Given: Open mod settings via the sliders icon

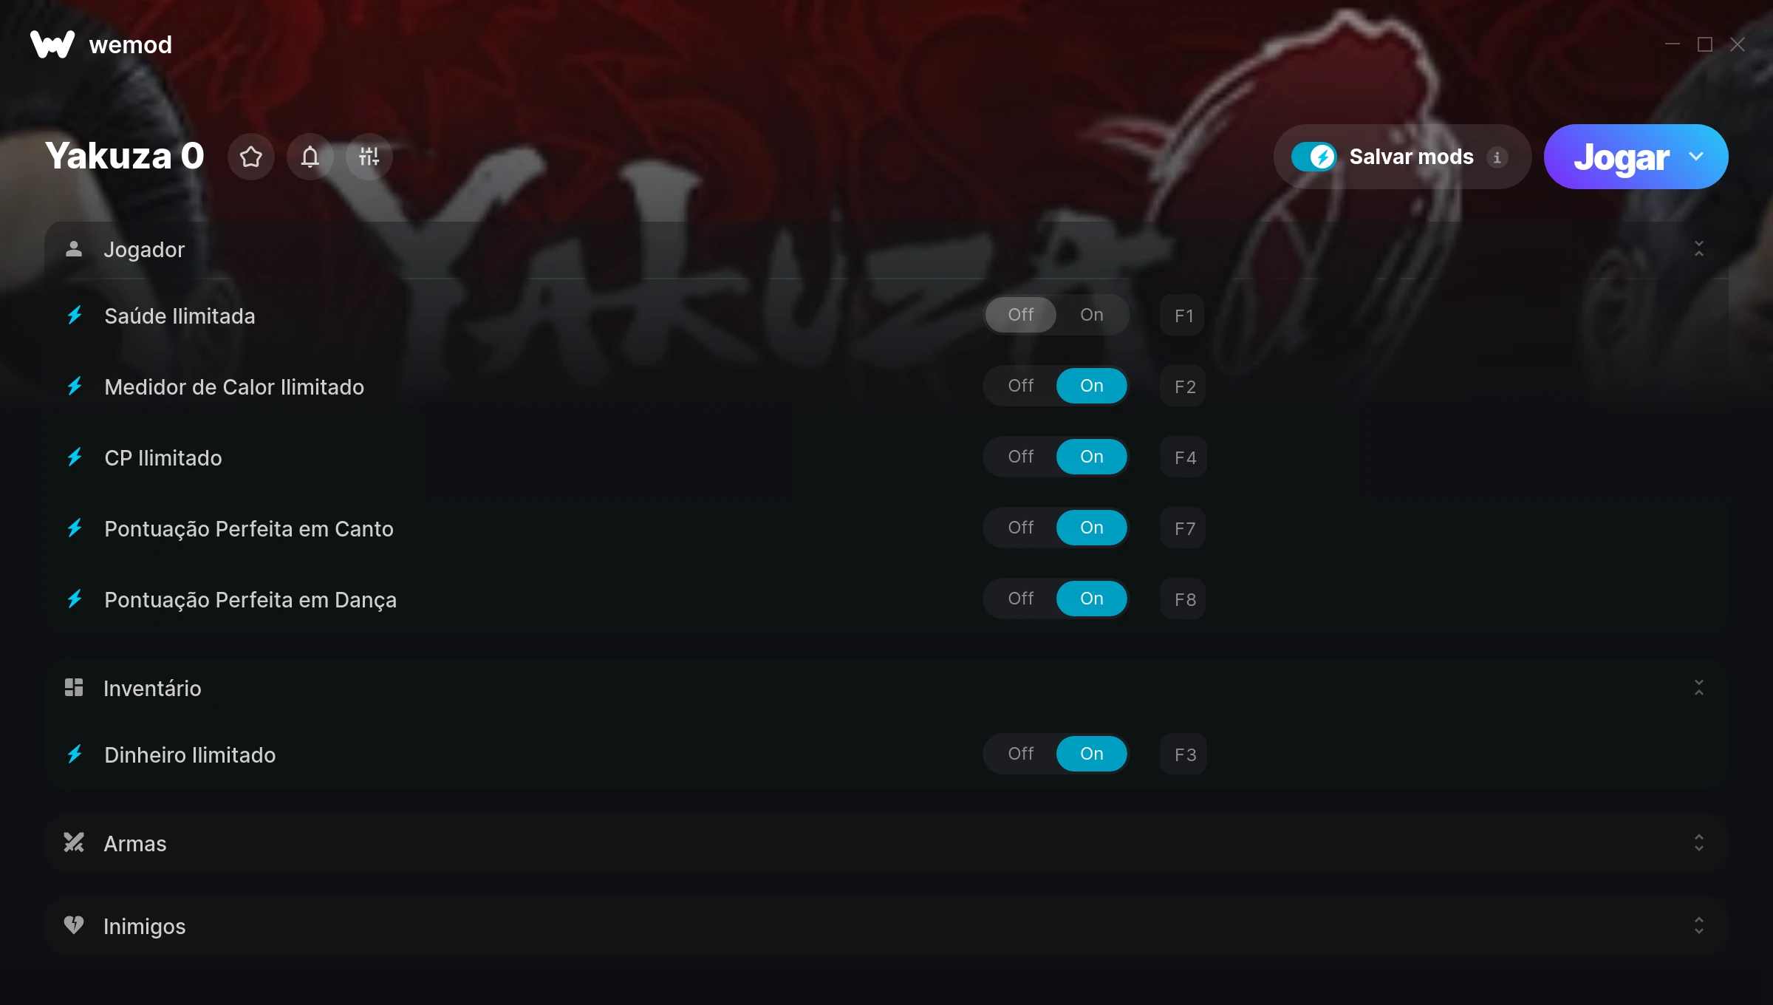Looking at the screenshot, I should point(369,157).
